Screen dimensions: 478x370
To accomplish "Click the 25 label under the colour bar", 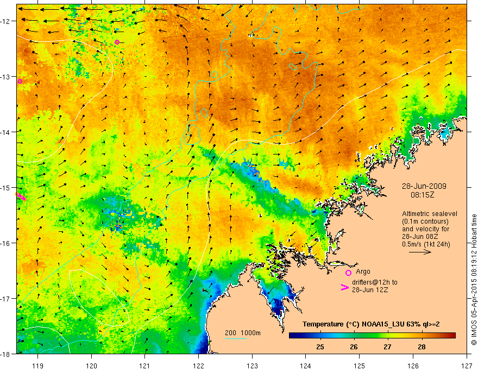I will (x=320, y=347).
